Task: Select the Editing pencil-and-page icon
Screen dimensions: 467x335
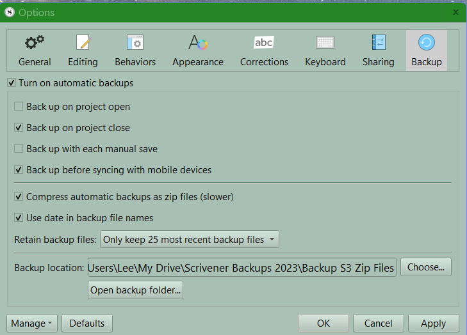Action: coord(83,43)
